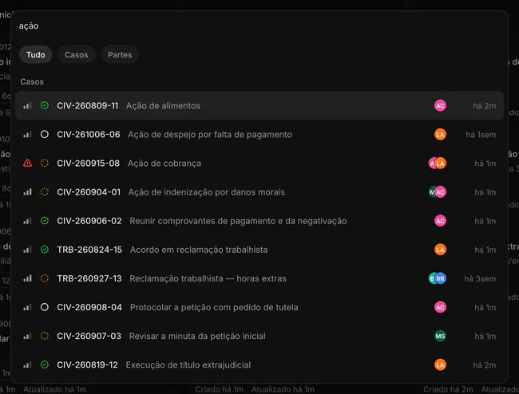Click case ID CIV-260906-02
The width and height of the screenshot is (519, 394).
point(89,221)
